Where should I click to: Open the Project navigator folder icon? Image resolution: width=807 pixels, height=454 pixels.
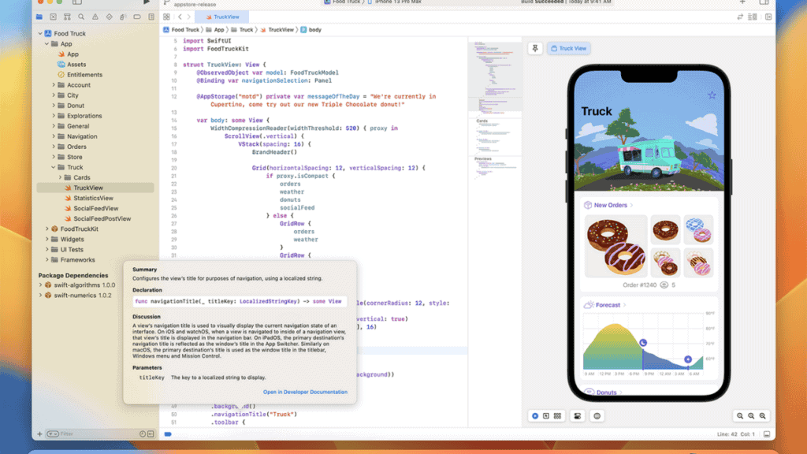[x=39, y=17]
